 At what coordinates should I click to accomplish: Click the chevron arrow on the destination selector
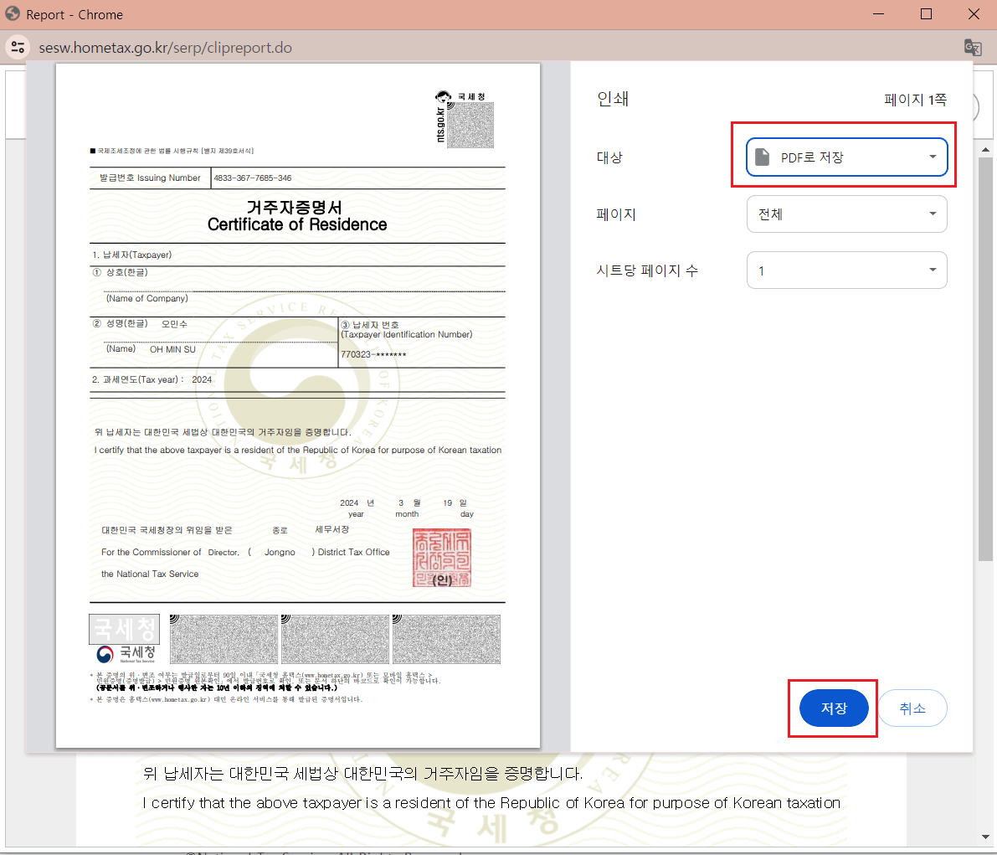point(932,157)
